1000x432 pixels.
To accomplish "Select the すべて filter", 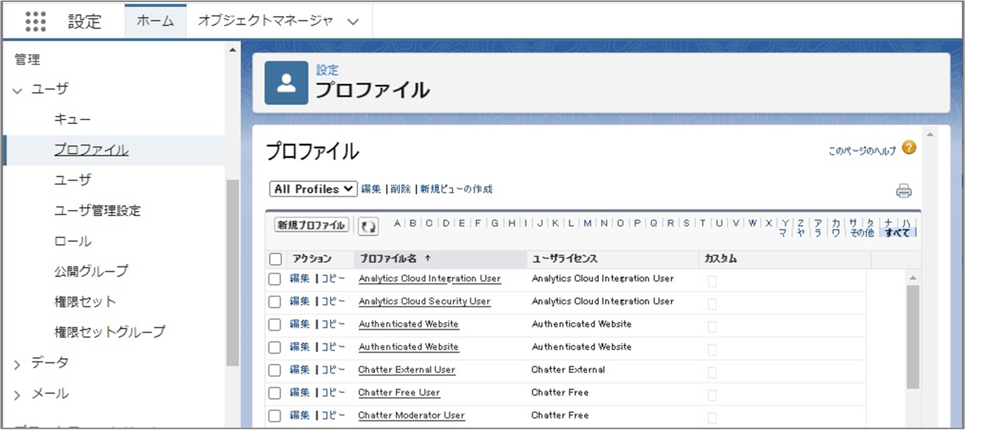I will click(897, 233).
